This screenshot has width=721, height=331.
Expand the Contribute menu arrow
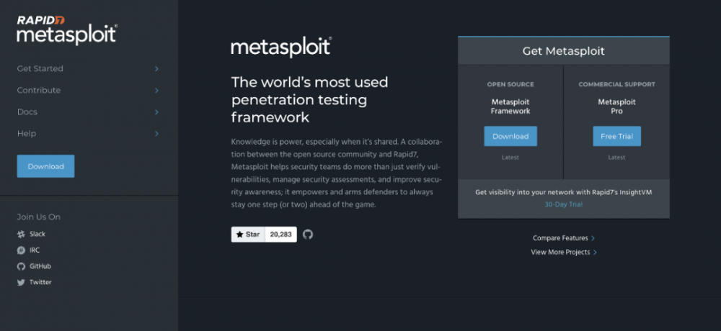(x=156, y=91)
